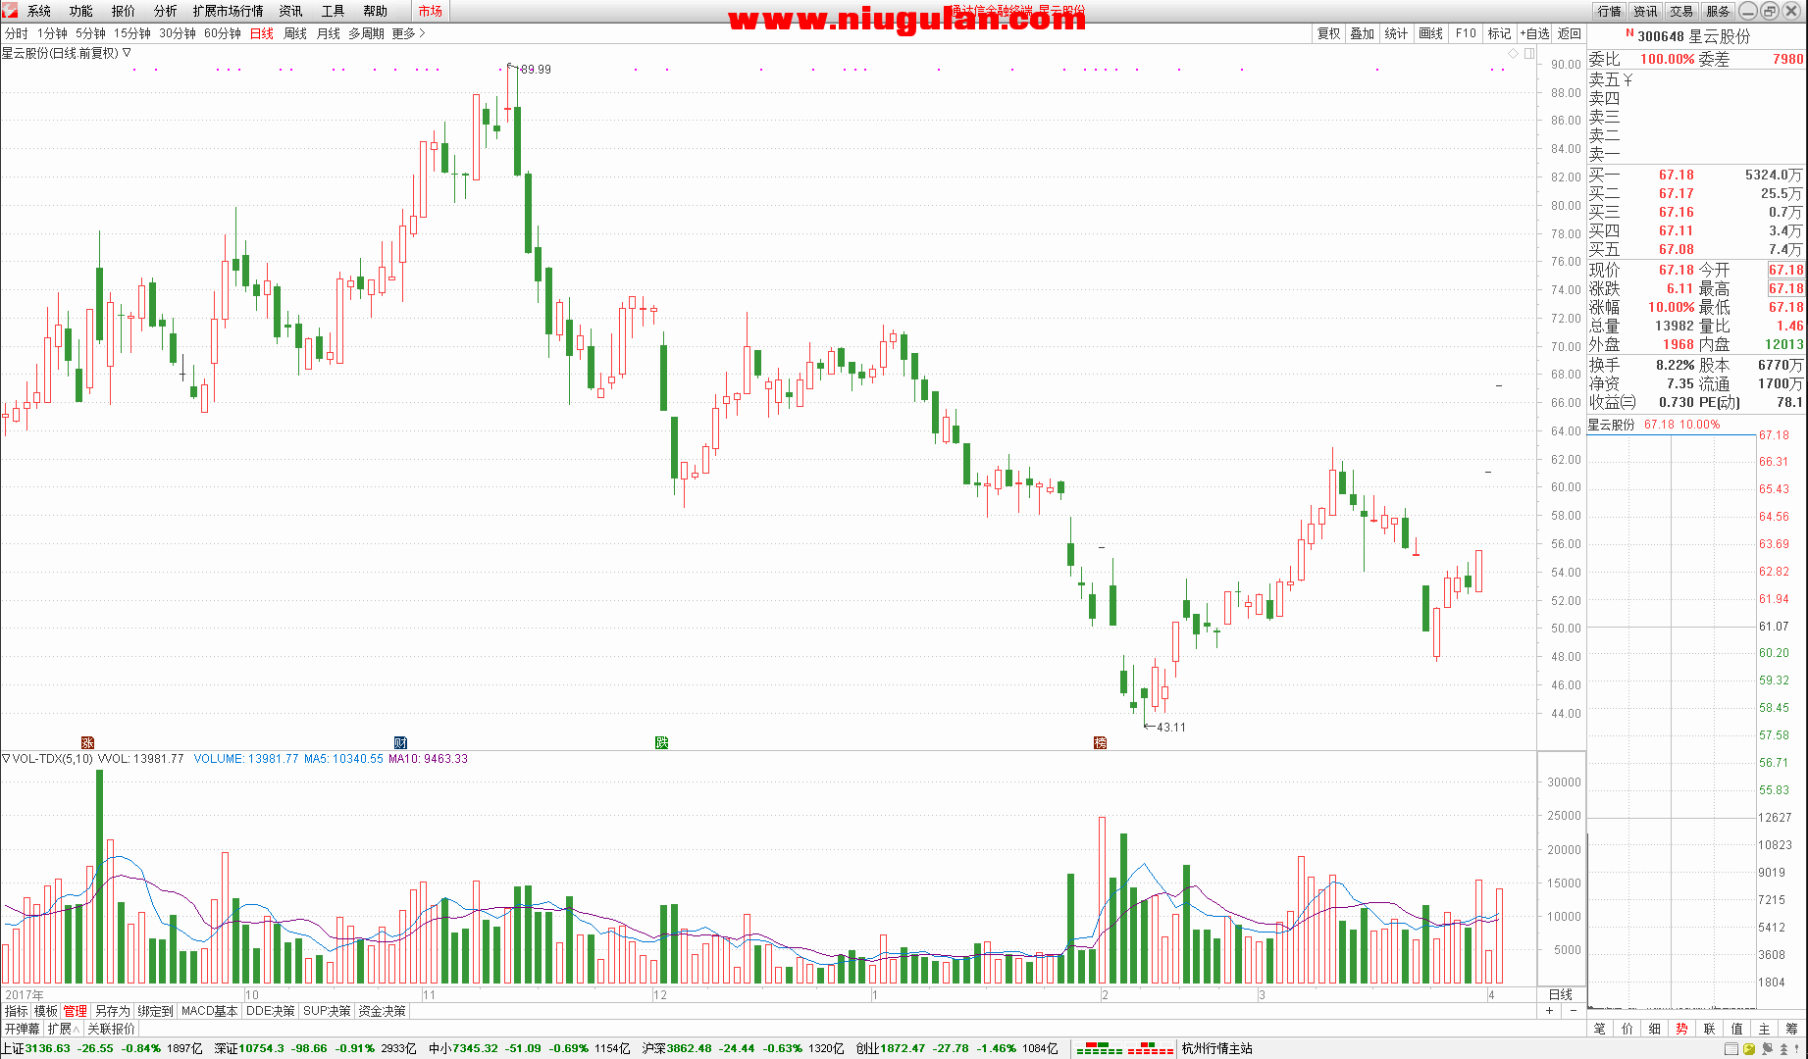1808x1059 pixels.
Task: Switch chart to 周线 weekly period
Action: coord(295,33)
